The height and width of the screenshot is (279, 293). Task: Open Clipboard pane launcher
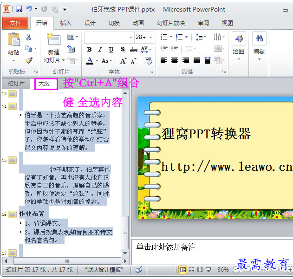[x=36, y=71]
